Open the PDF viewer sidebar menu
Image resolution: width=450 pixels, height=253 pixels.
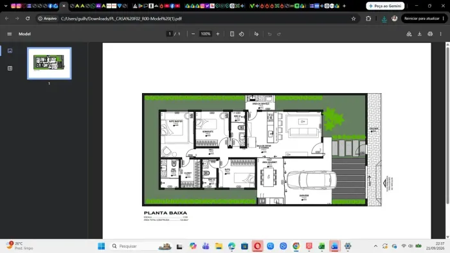pos(10,34)
